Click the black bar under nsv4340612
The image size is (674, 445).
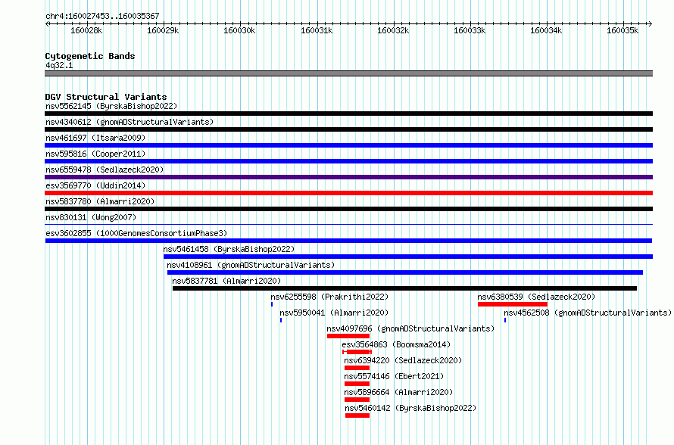point(348,129)
